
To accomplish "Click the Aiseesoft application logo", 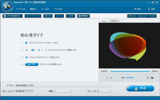I will click(x=7, y=7).
